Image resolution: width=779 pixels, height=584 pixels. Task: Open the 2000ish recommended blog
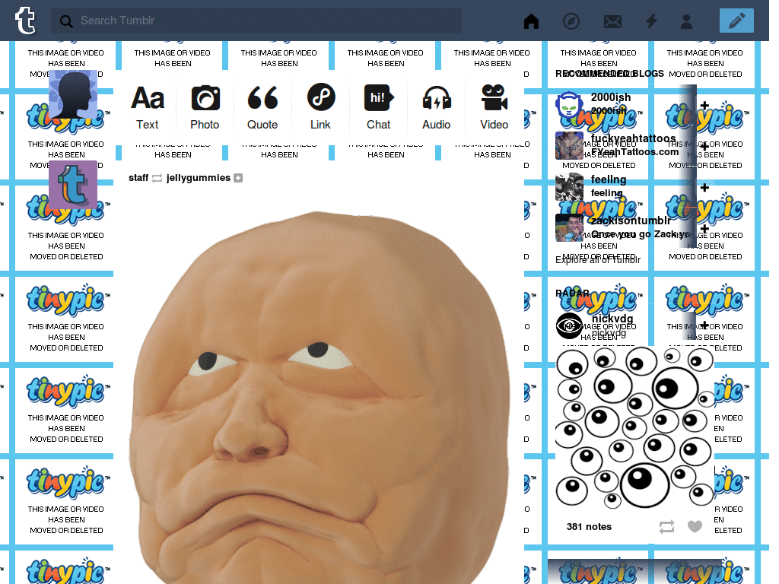tap(611, 97)
